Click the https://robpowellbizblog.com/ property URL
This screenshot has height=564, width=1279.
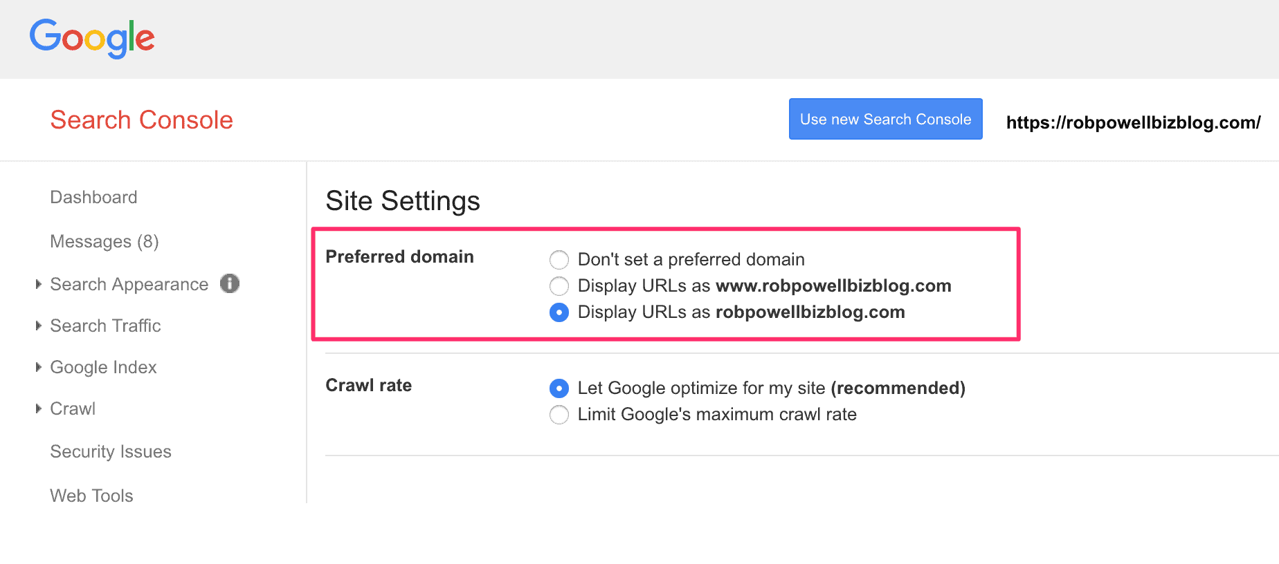pyautogui.click(x=1134, y=122)
